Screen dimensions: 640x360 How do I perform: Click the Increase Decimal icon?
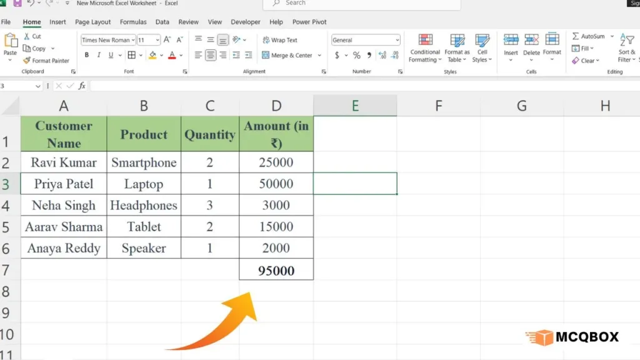click(382, 55)
